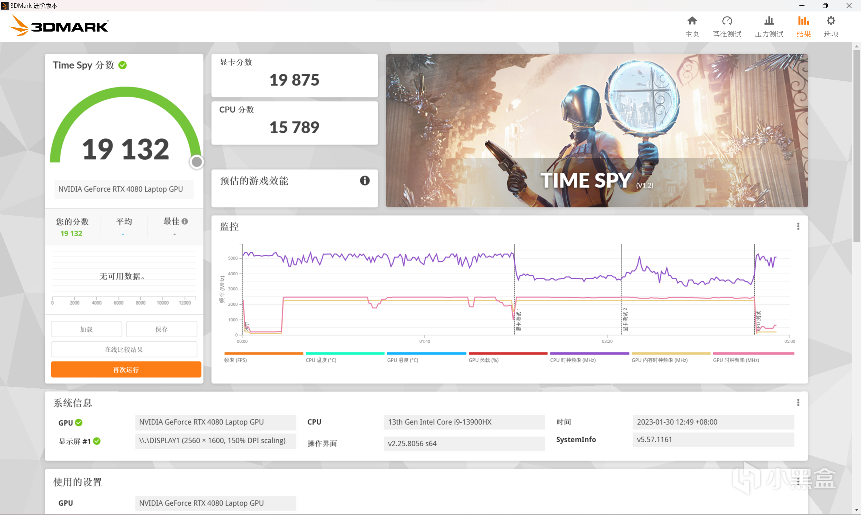Click green check beside Time Spy 分数
The height and width of the screenshot is (515, 861).
(122, 65)
